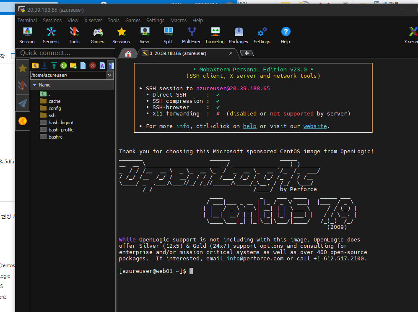Click the X server button at toolbar edge

tap(412, 36)
